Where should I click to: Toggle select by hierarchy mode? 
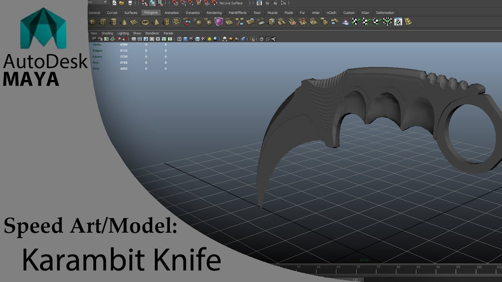click(x=144, y=3)
